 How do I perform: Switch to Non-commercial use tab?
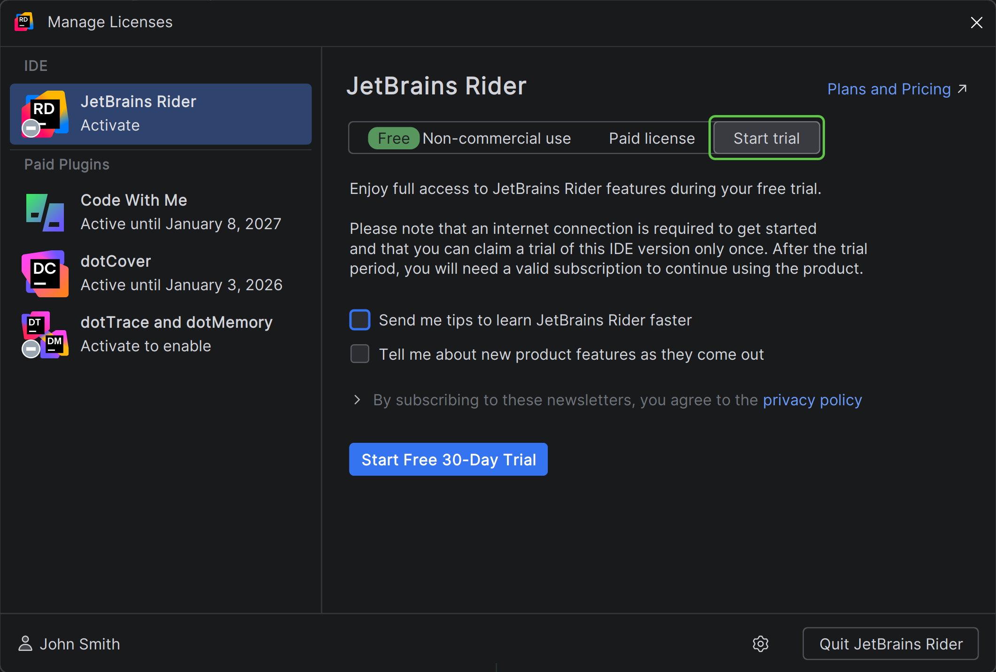(x=497, y=138)
